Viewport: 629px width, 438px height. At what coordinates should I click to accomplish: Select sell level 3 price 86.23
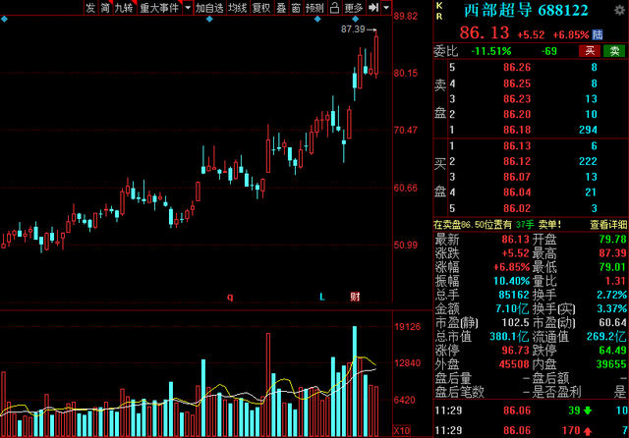(517, 99)
